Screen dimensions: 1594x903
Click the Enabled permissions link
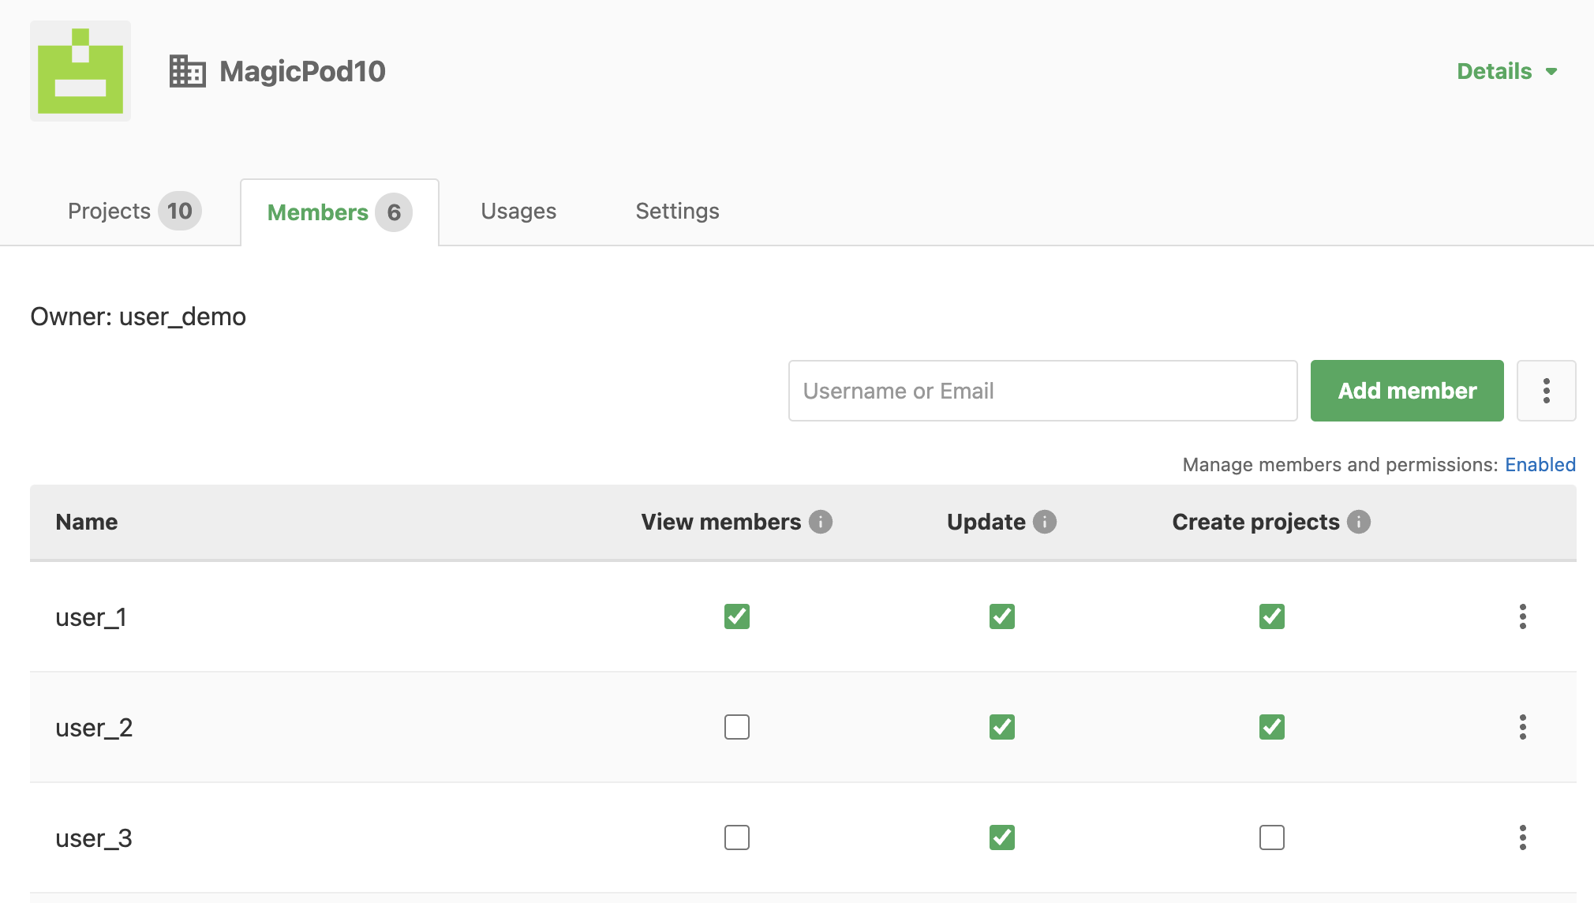click(1540, 465)
